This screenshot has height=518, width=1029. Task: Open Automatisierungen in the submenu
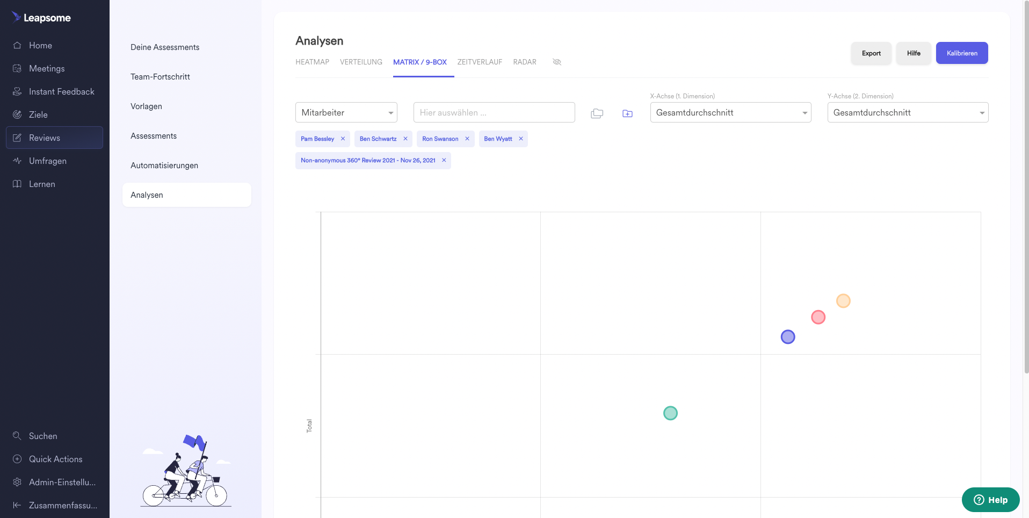(x=164, y=166)
